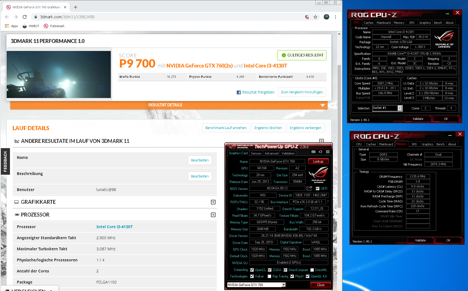Switch to the Sensors tab in GPU-Z

click(x=256, y=153)
